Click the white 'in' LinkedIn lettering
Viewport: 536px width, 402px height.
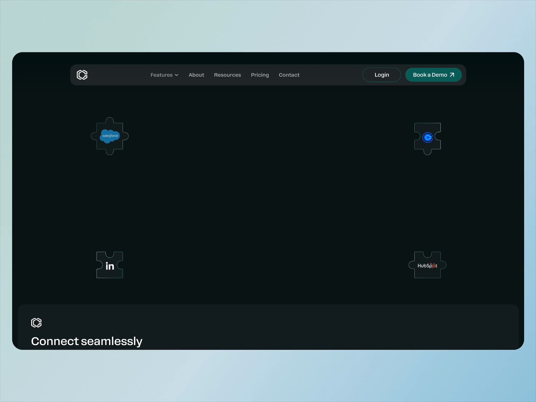pyautogui.click(x=110, y=266)
